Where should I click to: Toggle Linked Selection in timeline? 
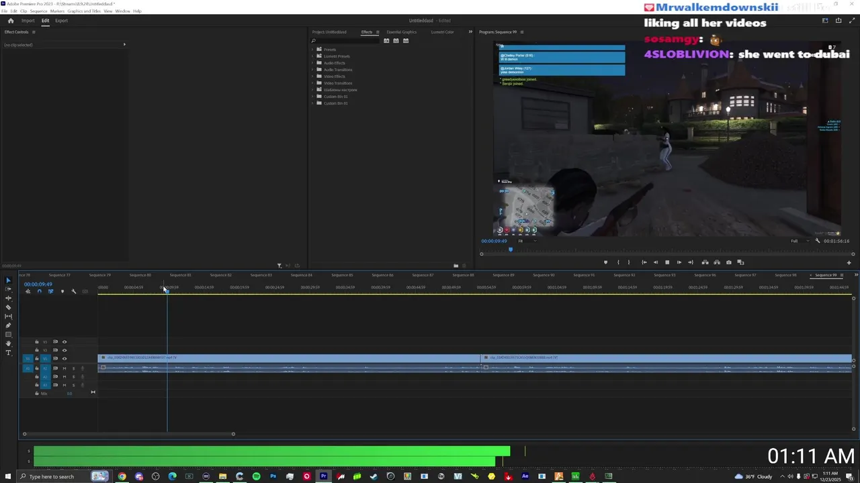point(50,291)
